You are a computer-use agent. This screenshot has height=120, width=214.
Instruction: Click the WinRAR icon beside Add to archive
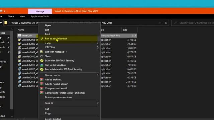click(x=42, y=80)
